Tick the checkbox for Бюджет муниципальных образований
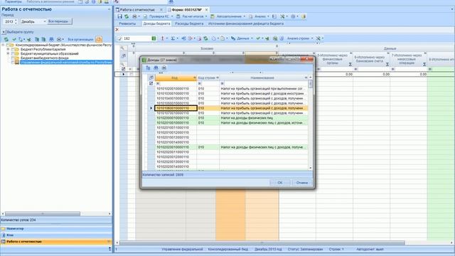 (13, 54)
